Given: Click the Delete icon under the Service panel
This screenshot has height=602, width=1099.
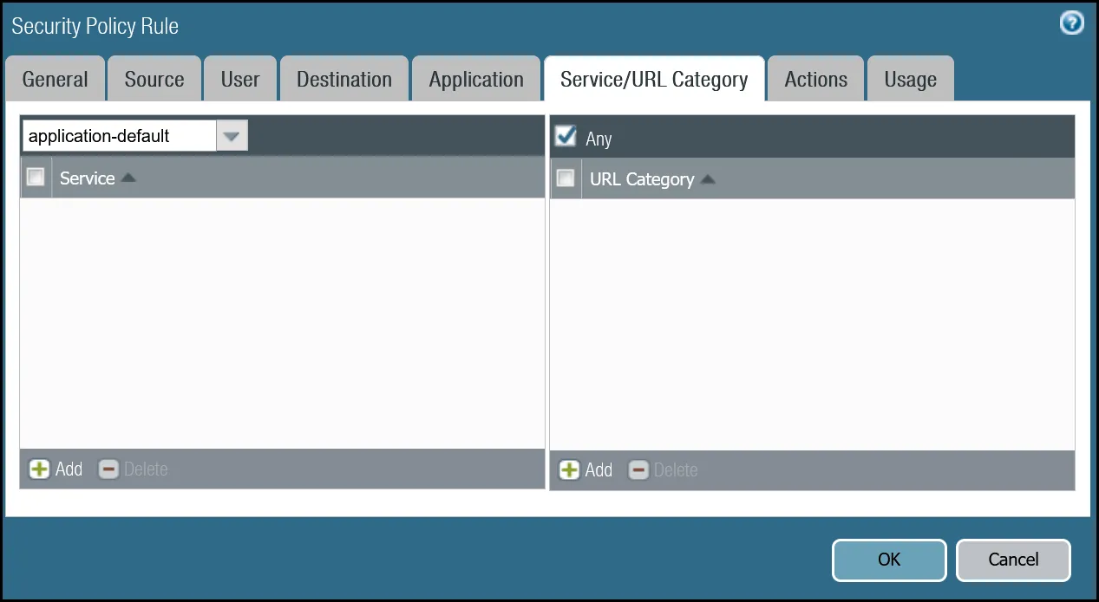Looking at the screenshot, I should [133, 469].
